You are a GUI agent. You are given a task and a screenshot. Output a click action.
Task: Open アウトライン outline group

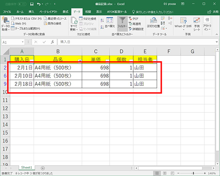click(207, 24)
